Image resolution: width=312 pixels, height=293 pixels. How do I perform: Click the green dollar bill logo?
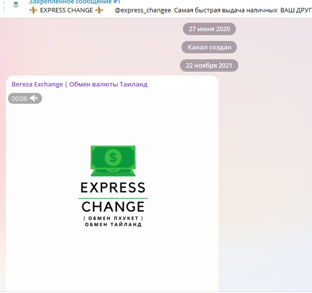point(113,161)
